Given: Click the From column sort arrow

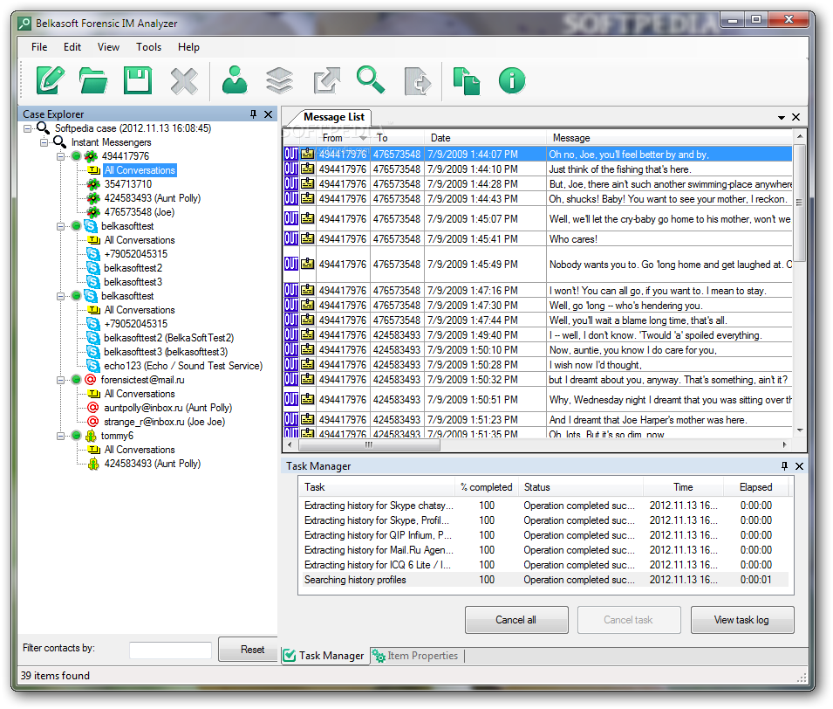Looking at the screenshot, I should pyautogui.click(x=364, y=138).
